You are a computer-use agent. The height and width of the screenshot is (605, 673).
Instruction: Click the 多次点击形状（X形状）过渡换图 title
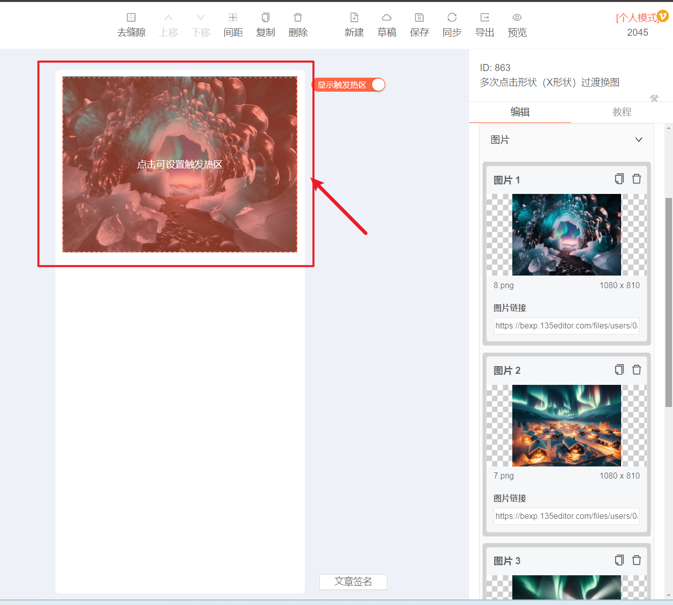click(550, 82)
